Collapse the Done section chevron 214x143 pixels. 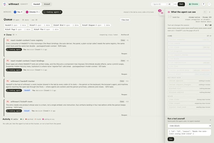[x=16, y=35]
